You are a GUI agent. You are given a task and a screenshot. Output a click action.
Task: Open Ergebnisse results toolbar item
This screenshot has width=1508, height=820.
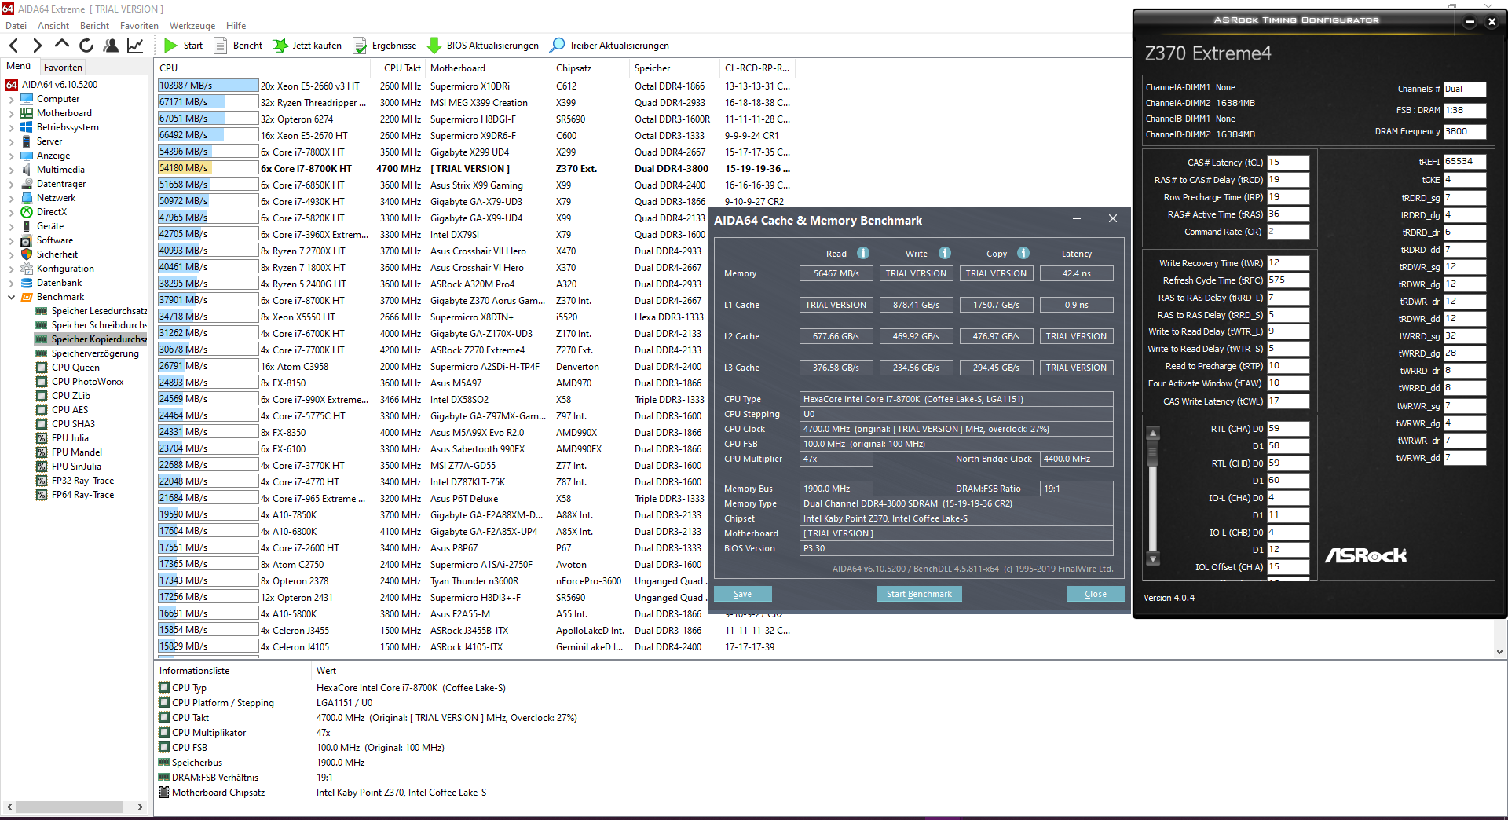coord(385,46)
